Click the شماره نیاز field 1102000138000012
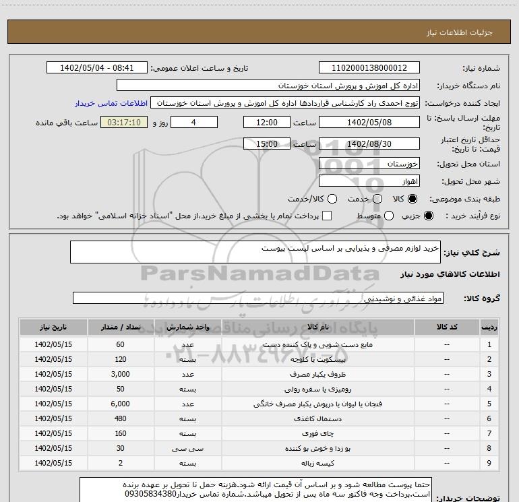 coord(369,67)
